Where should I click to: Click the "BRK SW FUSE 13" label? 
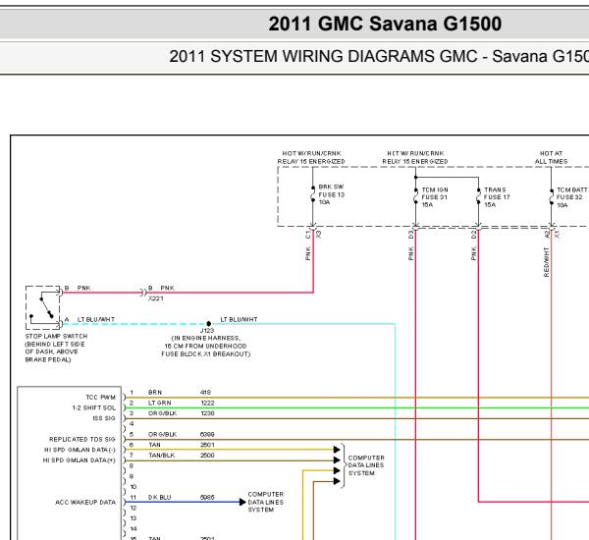point(332,190)
